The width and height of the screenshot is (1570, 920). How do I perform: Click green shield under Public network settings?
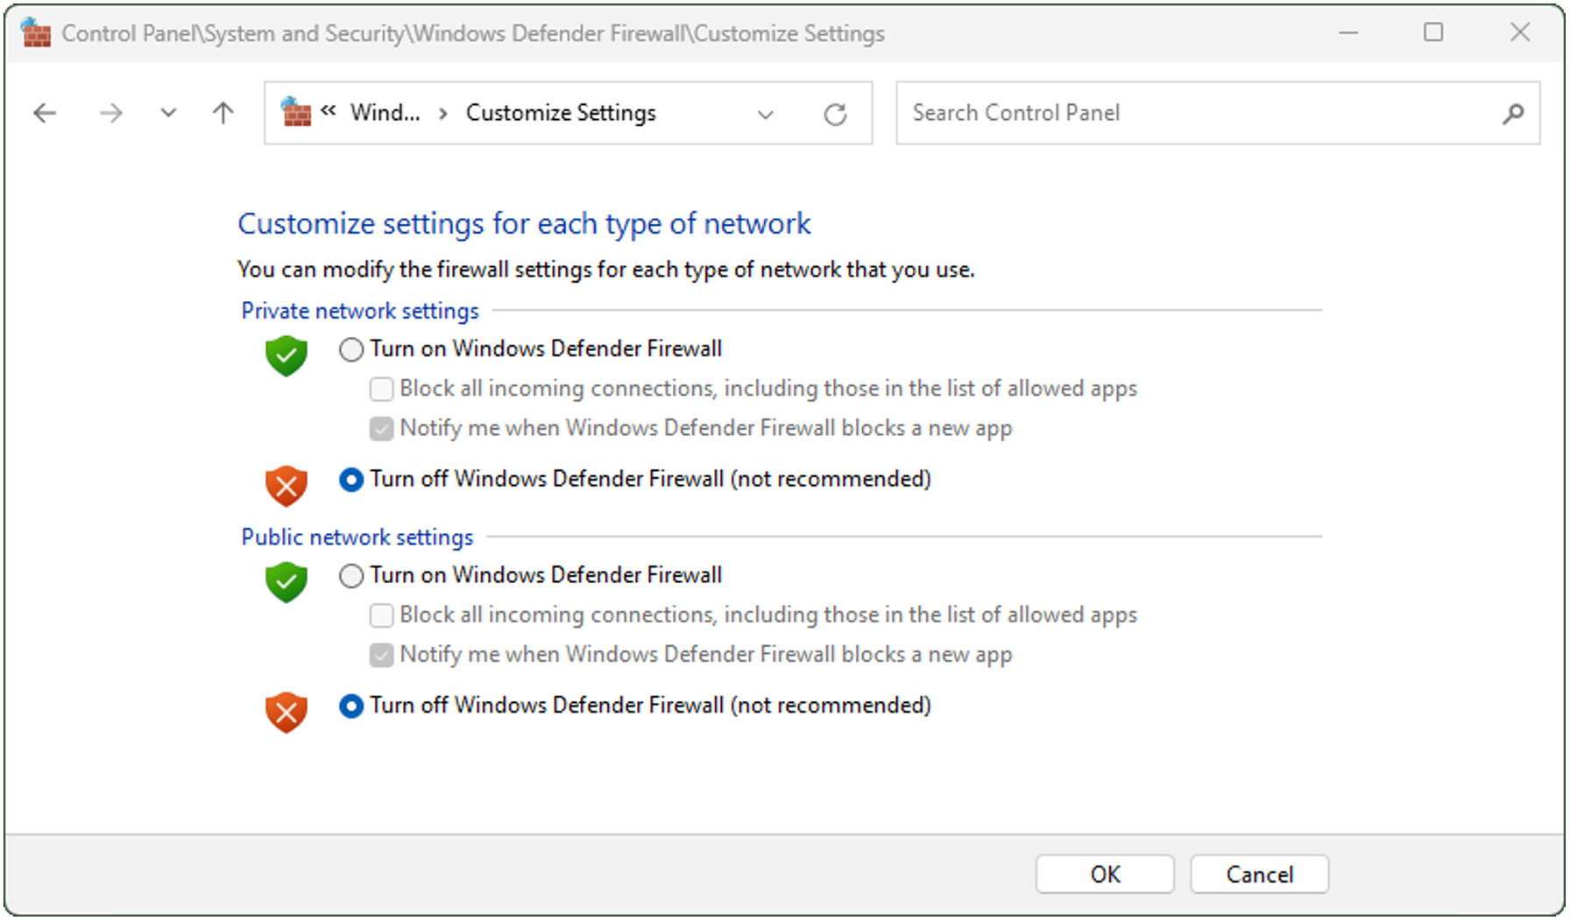click(286, 582)
